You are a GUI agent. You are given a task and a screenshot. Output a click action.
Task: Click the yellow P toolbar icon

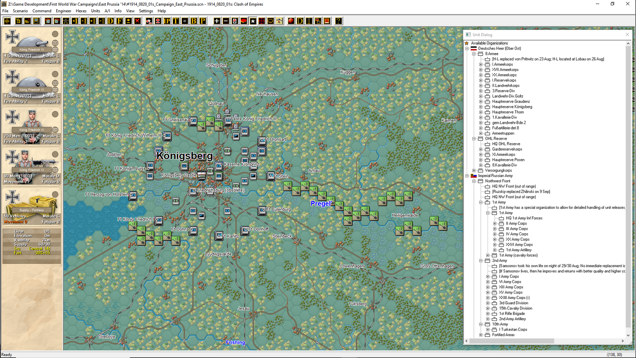(x=203, y=21)
